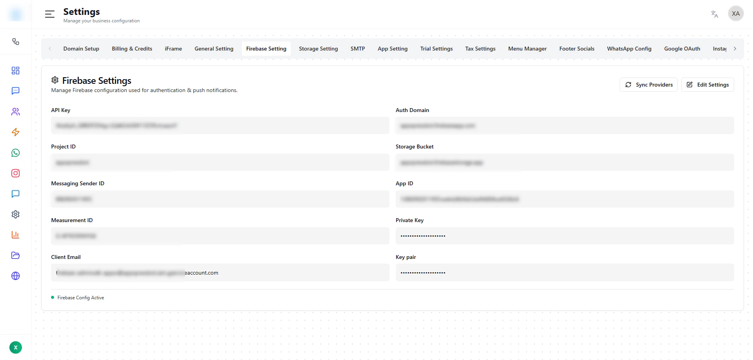Click the API Key field
Screen dimensions: 753x360
click(220, 125)
